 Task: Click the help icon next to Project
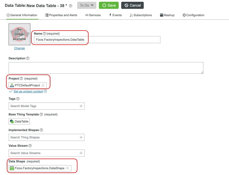(21, 78)
